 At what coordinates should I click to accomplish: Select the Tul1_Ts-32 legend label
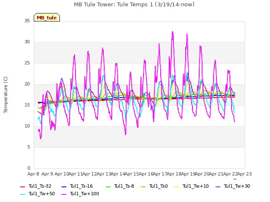(40, 186)
